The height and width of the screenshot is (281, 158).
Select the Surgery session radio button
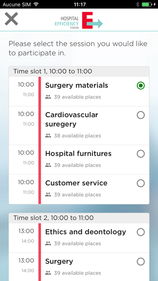[x=141, y=262]
